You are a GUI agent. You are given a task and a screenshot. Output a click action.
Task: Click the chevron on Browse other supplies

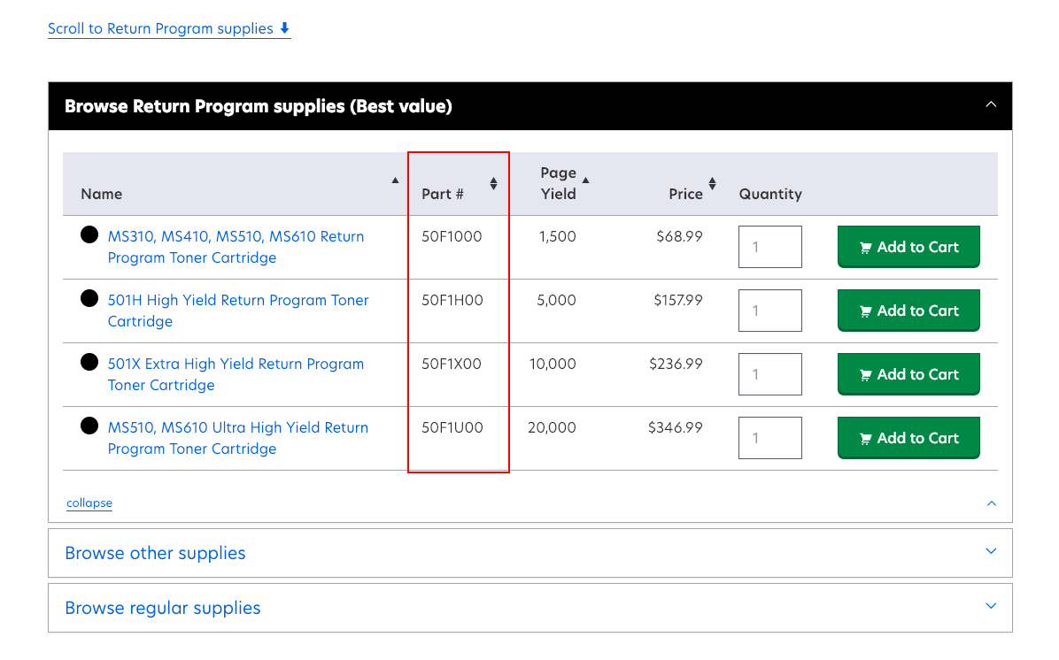[x=991, y=551]
